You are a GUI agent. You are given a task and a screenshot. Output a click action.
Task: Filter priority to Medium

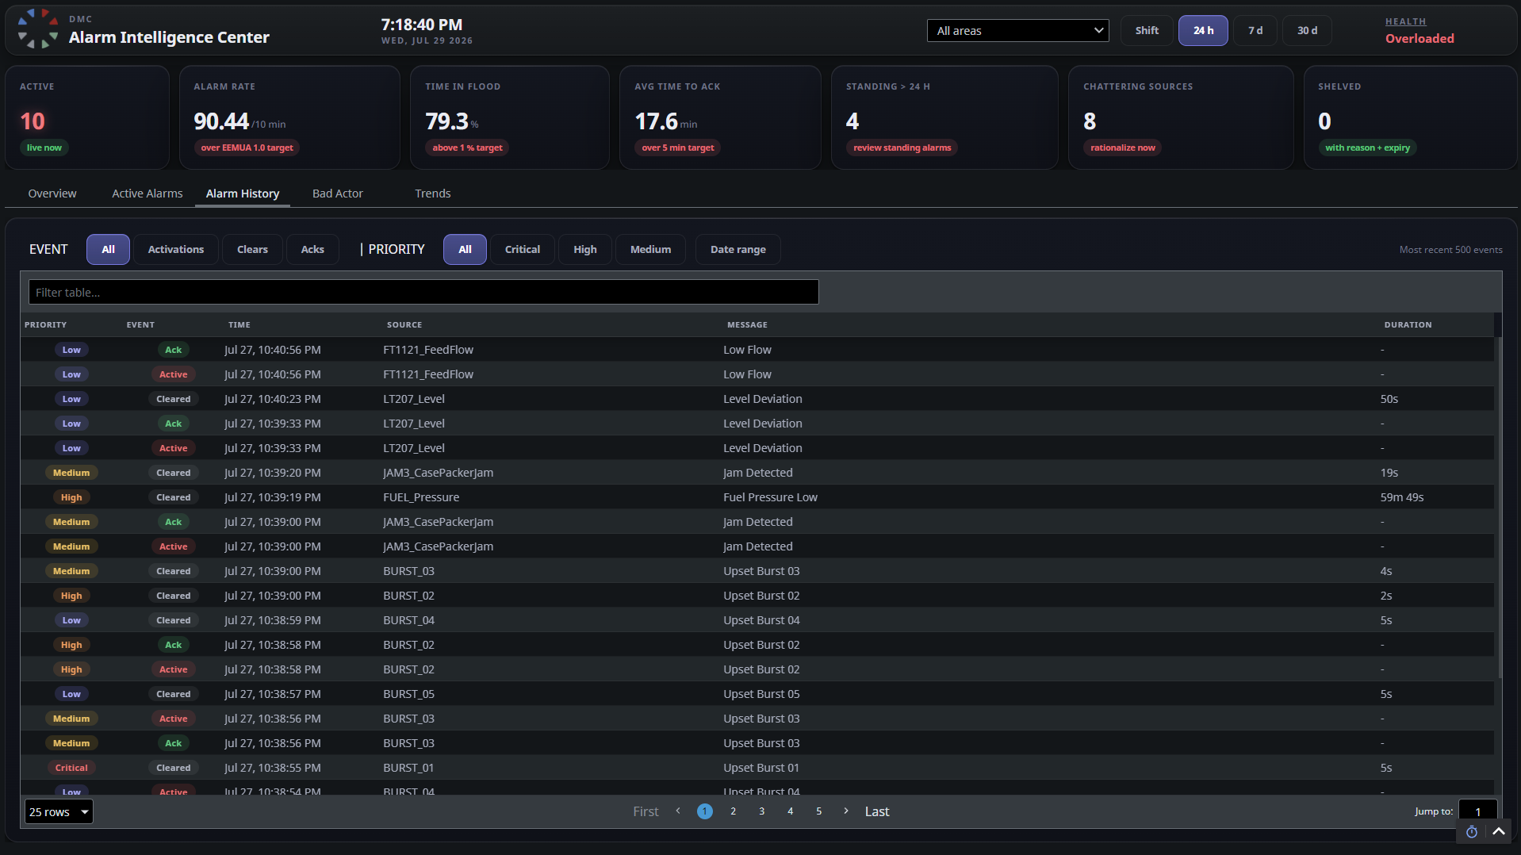650,249
